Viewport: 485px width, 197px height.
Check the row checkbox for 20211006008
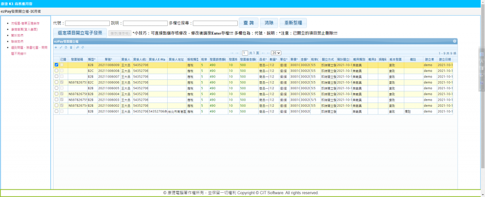tap(57, 70)
